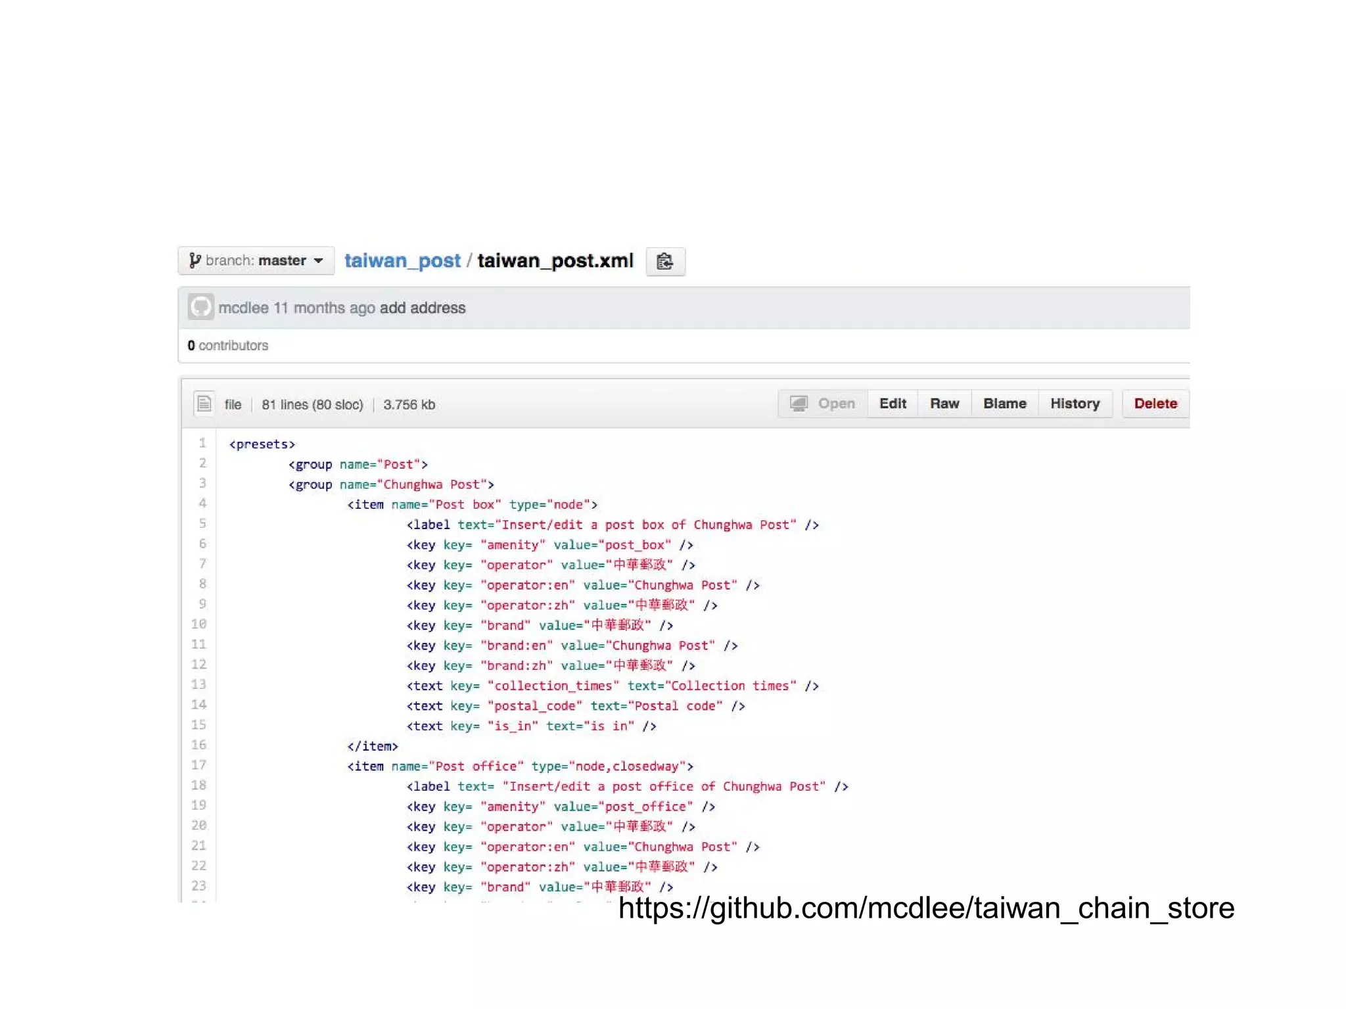The width and height of the screenshot is (1346, 1009).
Task: Click the mcdlee author name
Action: 243,308
